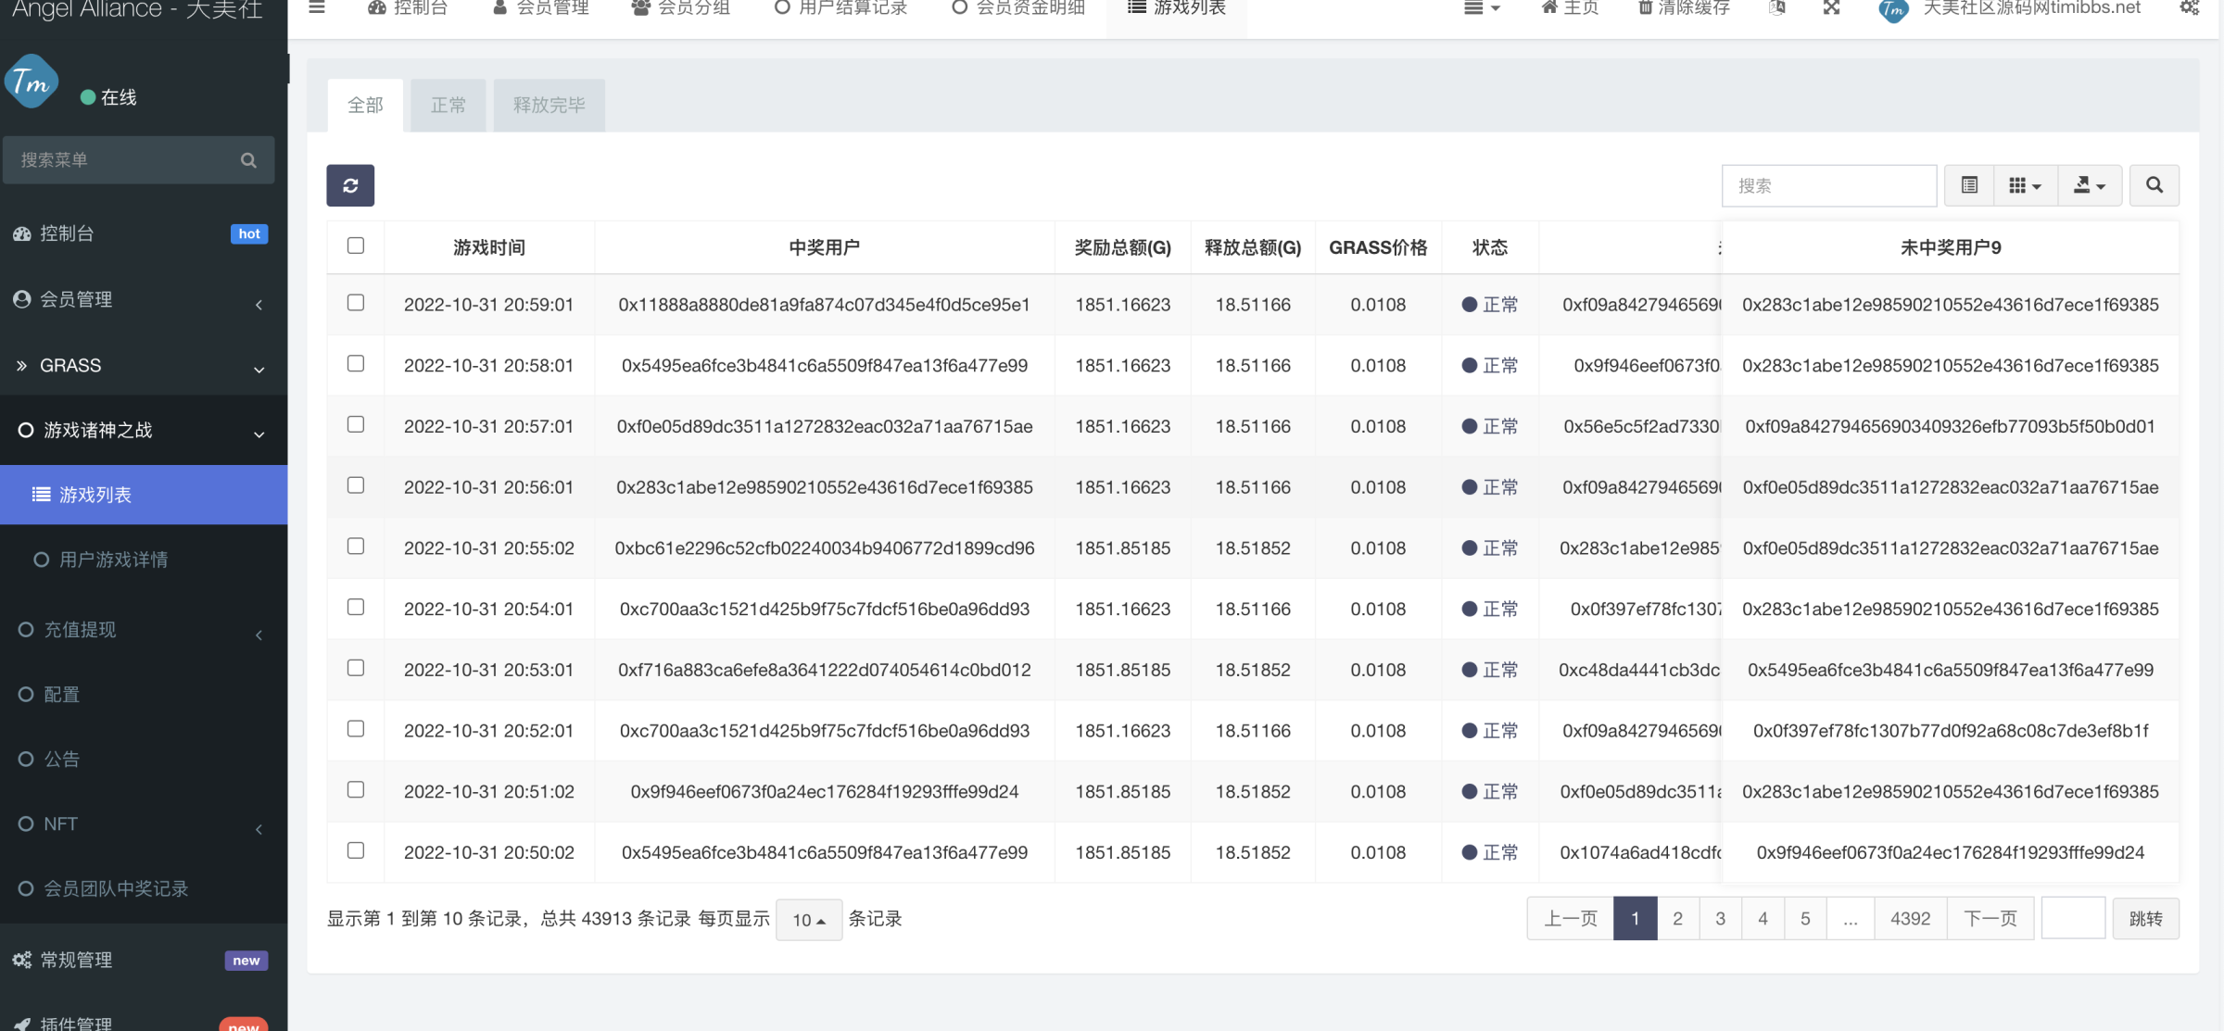Click the language translate icon in header
The width and height of the screenshot is (2224, 1031).
point(1776,8)
